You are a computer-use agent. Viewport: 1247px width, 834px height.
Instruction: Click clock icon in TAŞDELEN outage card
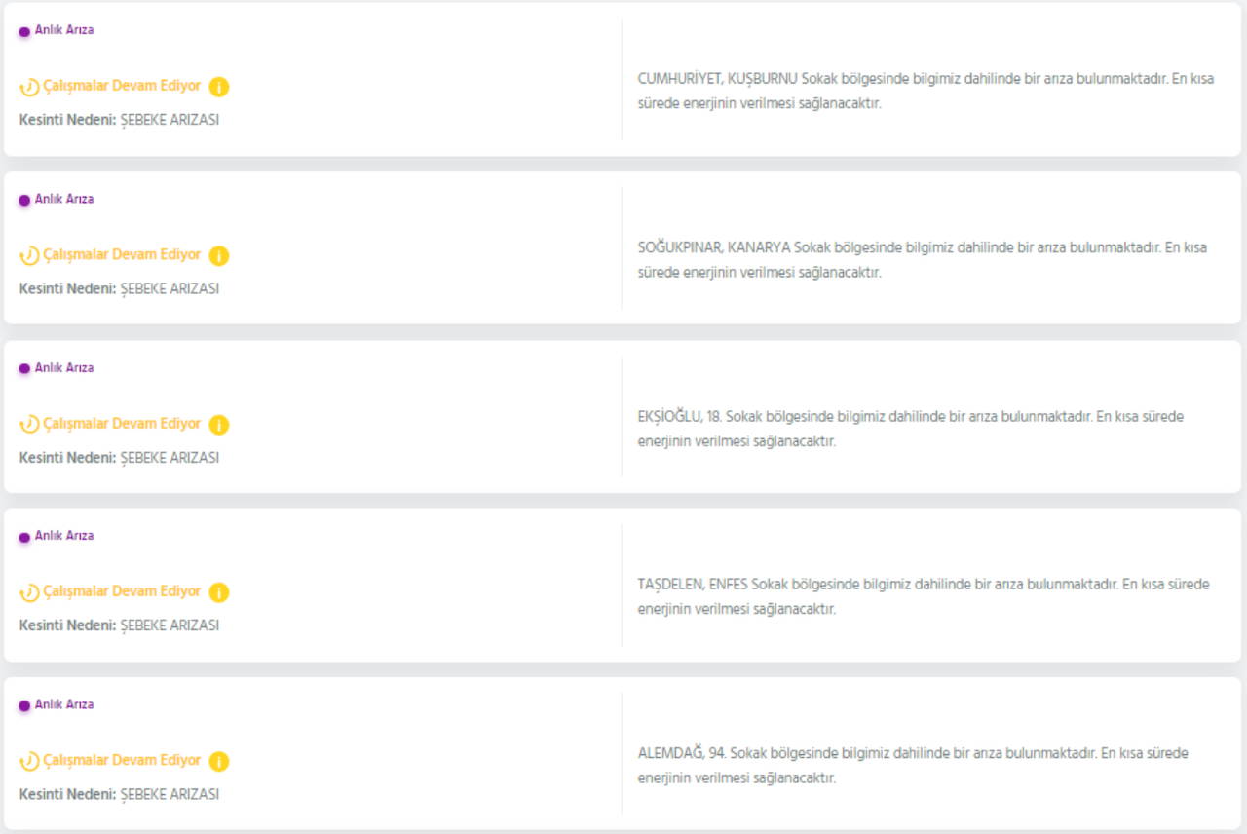[x=30, y=592]
